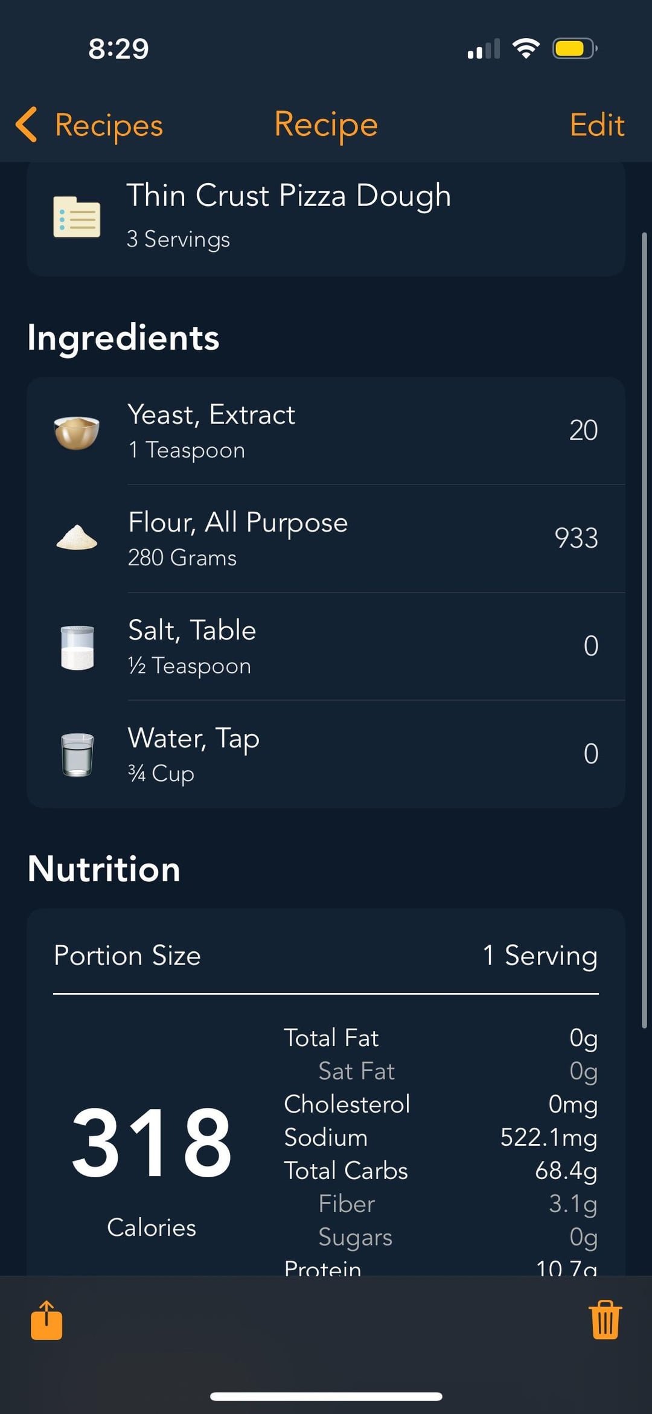Tap the flour pile icon
Screen dimensions: 652x1414
pos(77,538)
